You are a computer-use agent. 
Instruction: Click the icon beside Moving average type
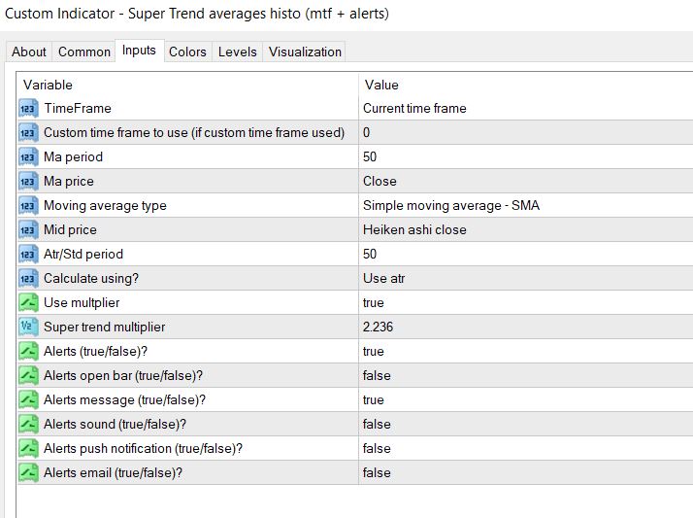[27, 206]
